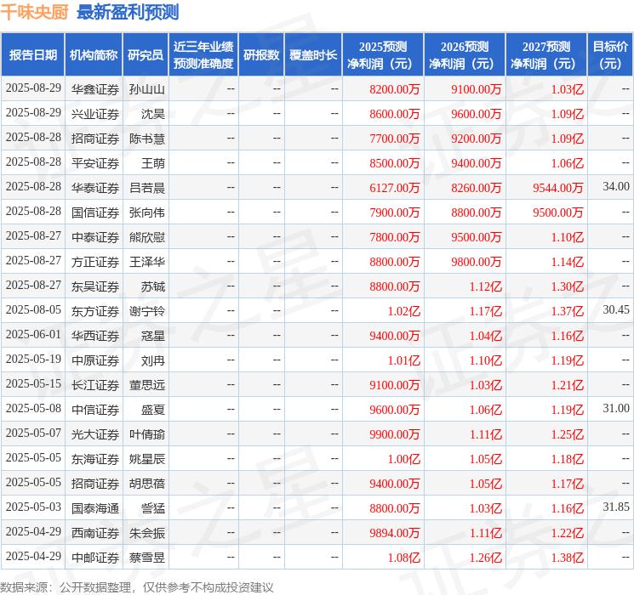This screenshot has height=595, width=634.
Task: Click analyst name 沈昊
Action: click(153, 114)
